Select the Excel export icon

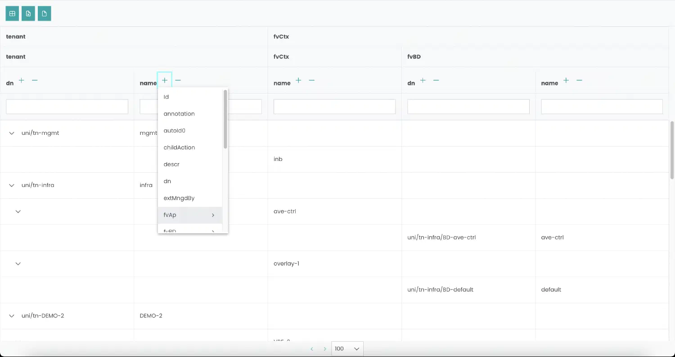pos(28,13)
